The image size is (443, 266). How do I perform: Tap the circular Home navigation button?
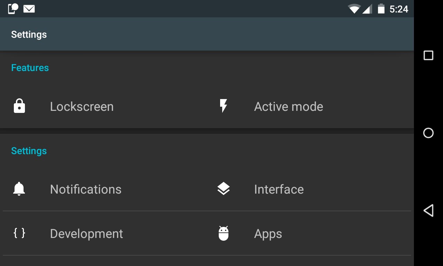428,133
